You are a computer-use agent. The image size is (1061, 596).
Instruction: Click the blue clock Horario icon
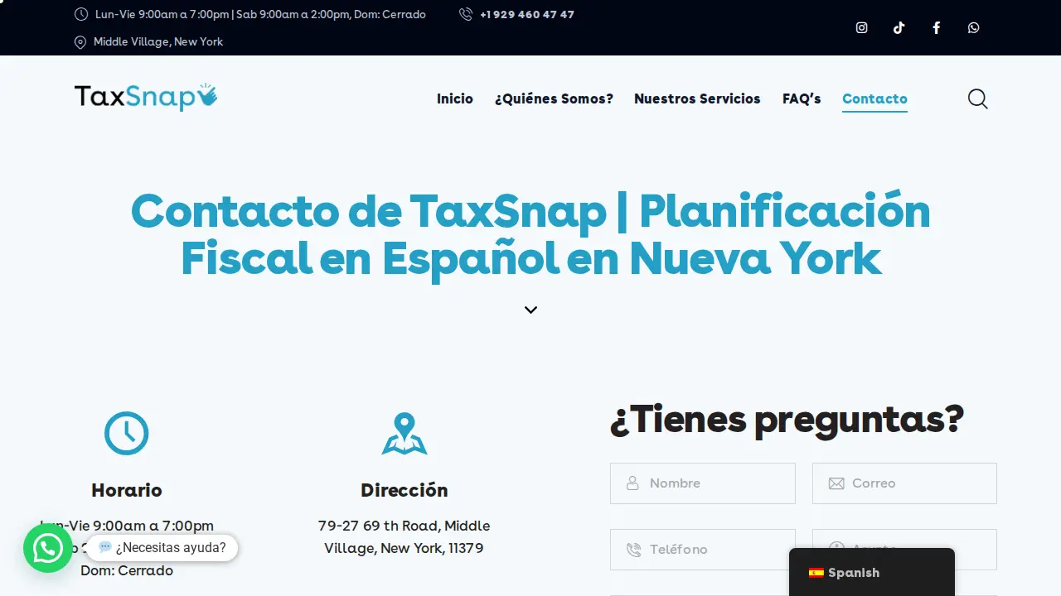click(x=127, y=433)
